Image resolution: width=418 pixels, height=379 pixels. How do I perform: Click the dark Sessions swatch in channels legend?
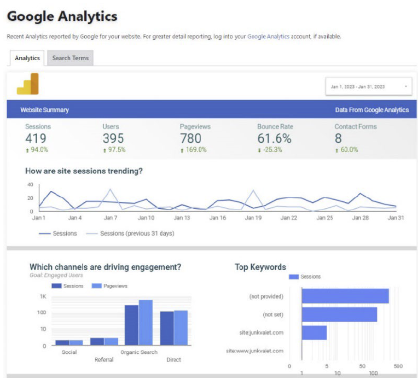click(x=56, y=286)
